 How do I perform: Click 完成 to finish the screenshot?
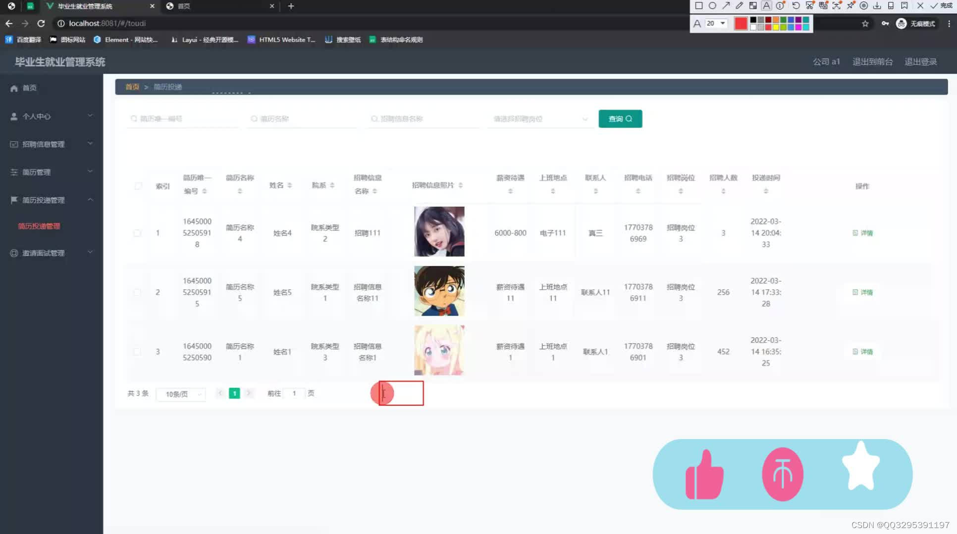point(941,6)
